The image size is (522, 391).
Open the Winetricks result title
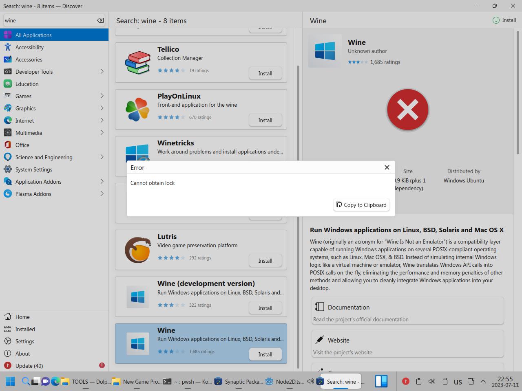click(x=176, y=143)
